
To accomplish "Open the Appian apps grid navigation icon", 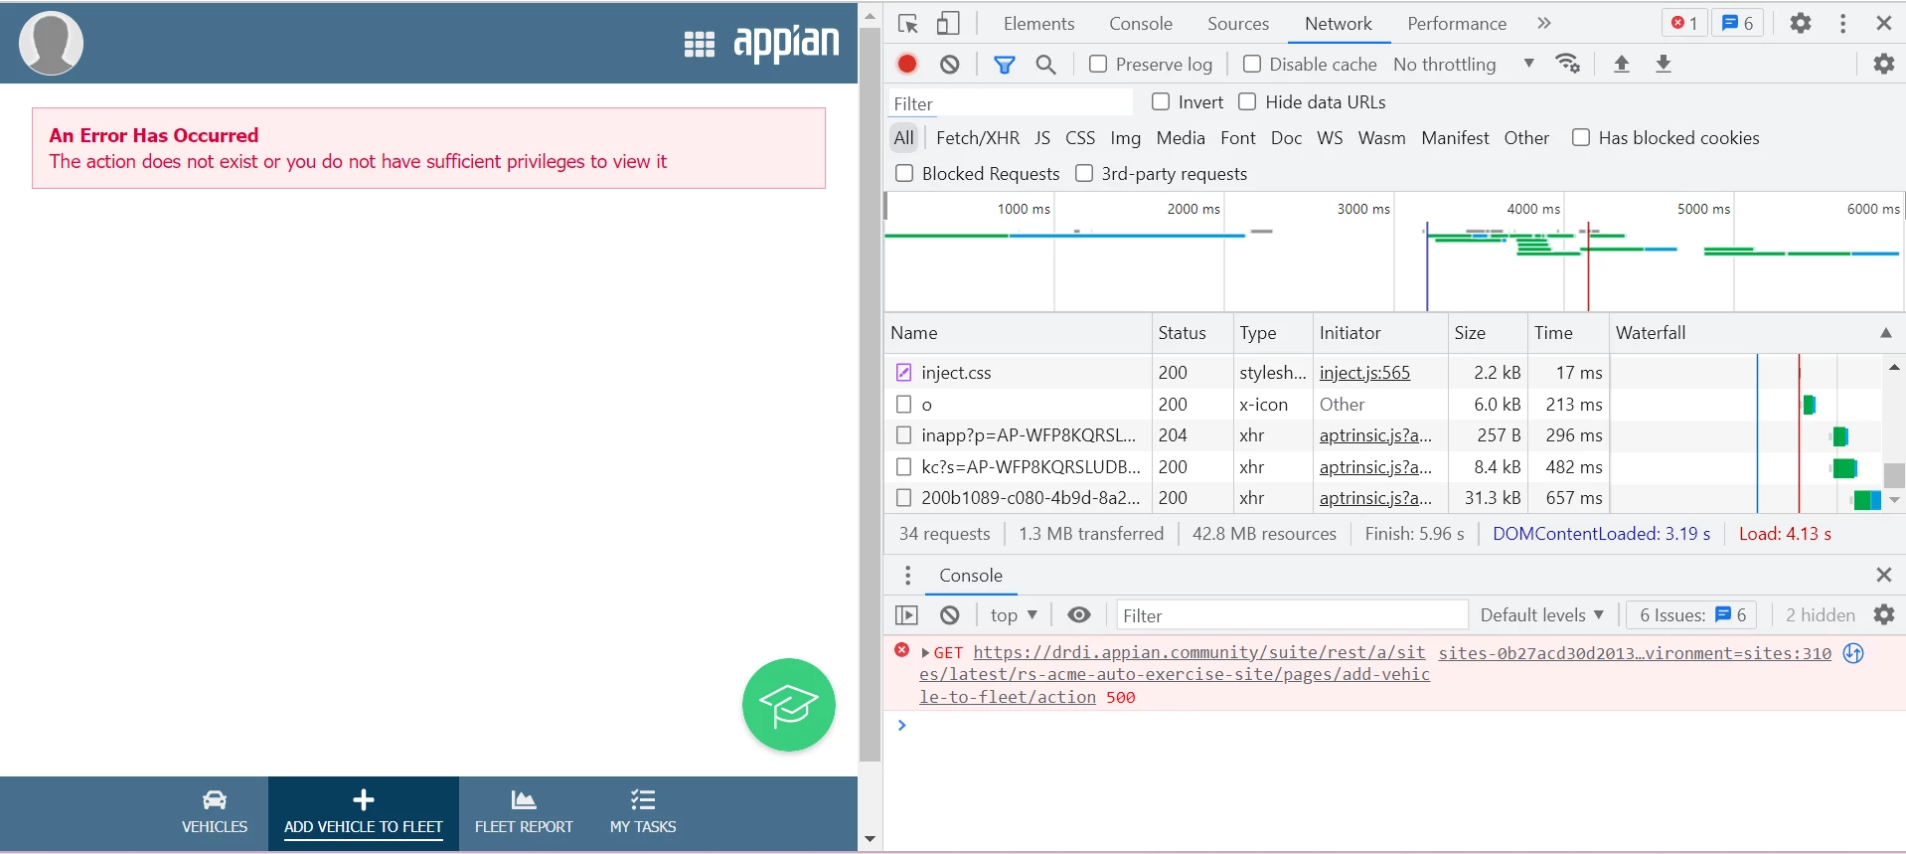I will click(700, 44).
